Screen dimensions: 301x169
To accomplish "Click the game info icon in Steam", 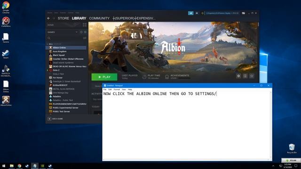I will tap(245, 76).
